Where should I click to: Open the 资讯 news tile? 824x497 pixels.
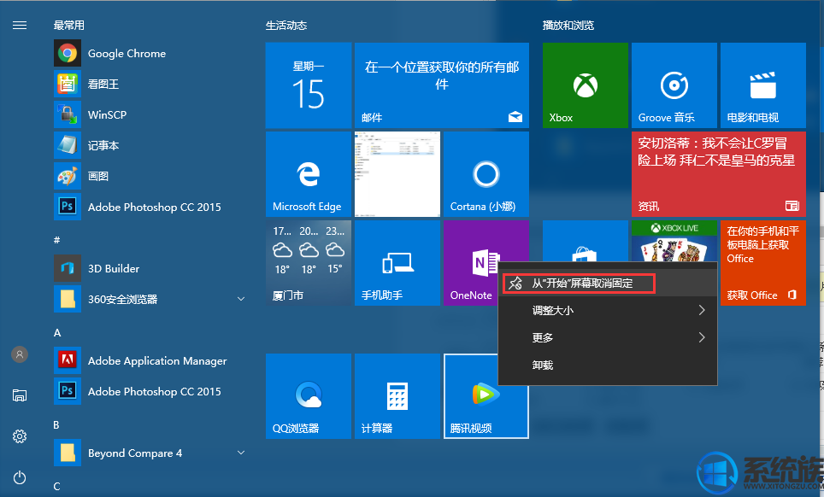(719, 174)
